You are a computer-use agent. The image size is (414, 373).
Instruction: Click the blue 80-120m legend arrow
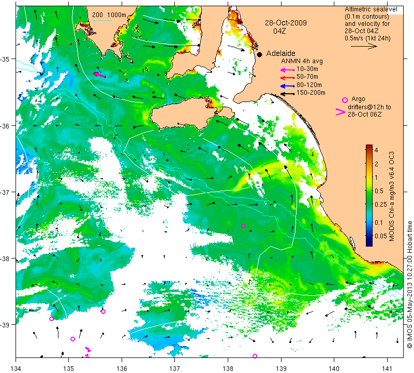(287, 86)
